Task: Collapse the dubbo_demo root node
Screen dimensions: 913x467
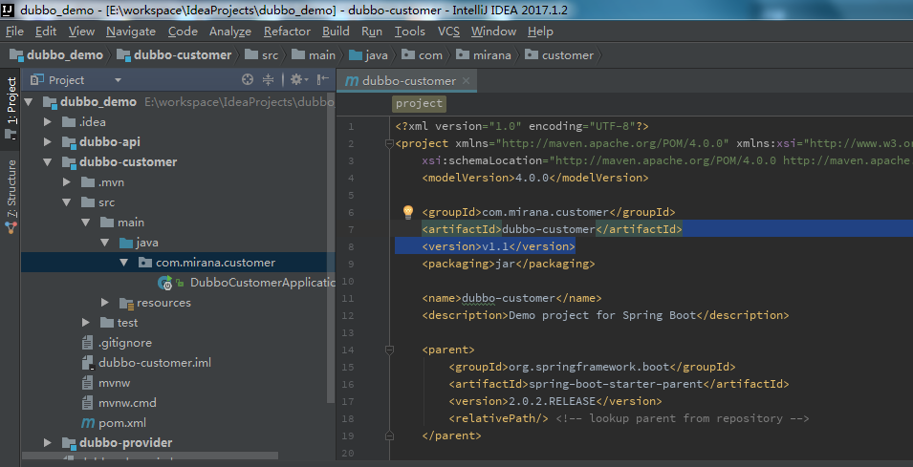Action: tap(29, 102)
